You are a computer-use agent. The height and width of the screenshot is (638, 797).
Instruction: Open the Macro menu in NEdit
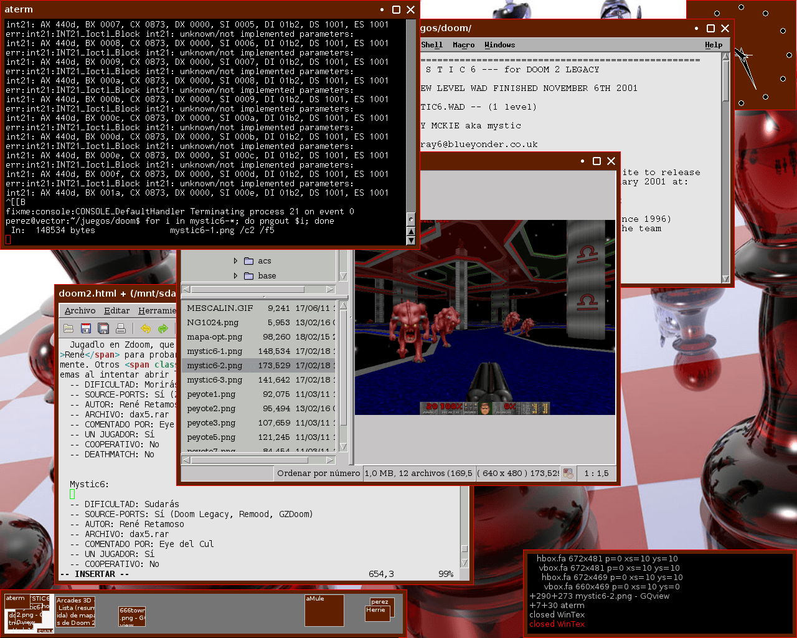(463, 45)
